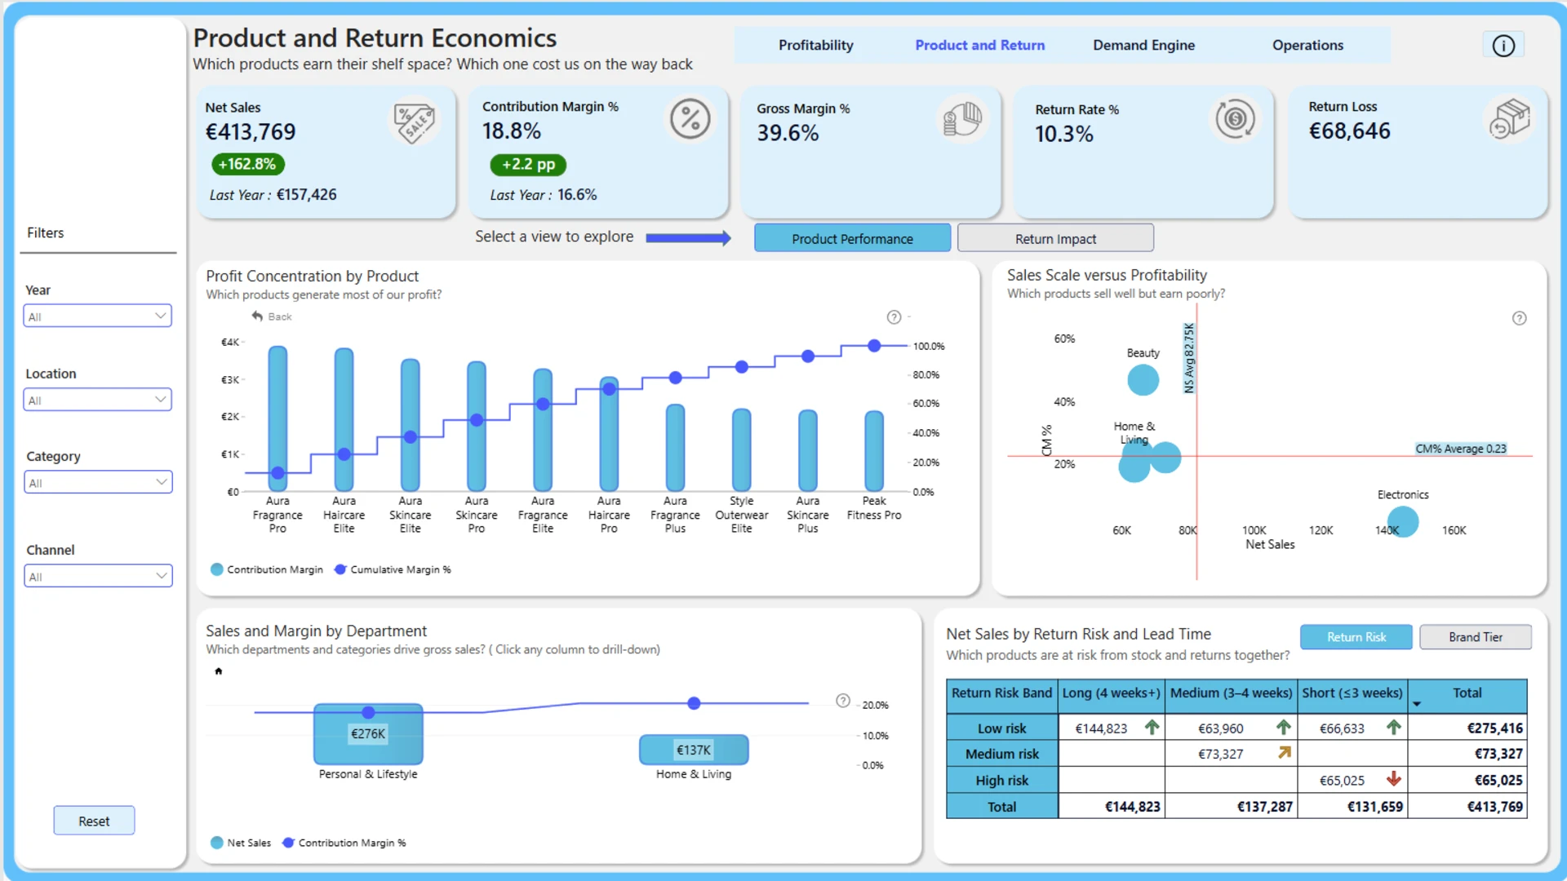1567x881 pixels.
Task: Open help icon on Sales and Margin chart
Action: (843, 701)
